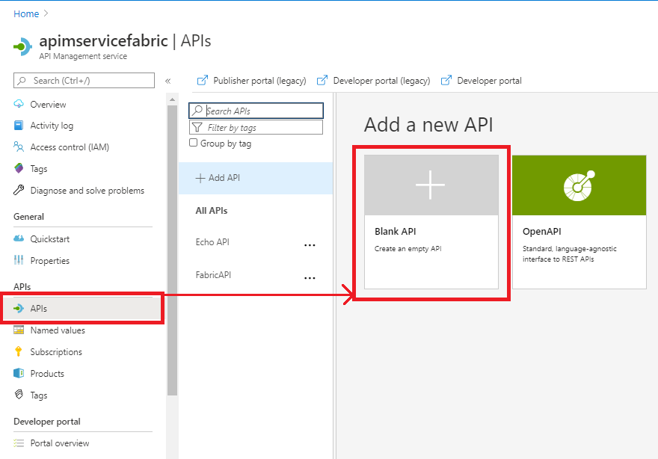The height and width of the screenshot is (459, 658).
Task: Click the yellow Subscriptions key icon
Action: point(18,351)
